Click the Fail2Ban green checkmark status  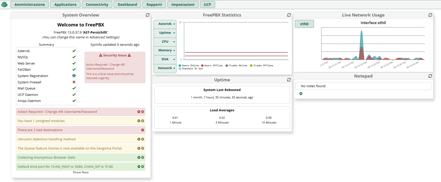pos(74,69)
